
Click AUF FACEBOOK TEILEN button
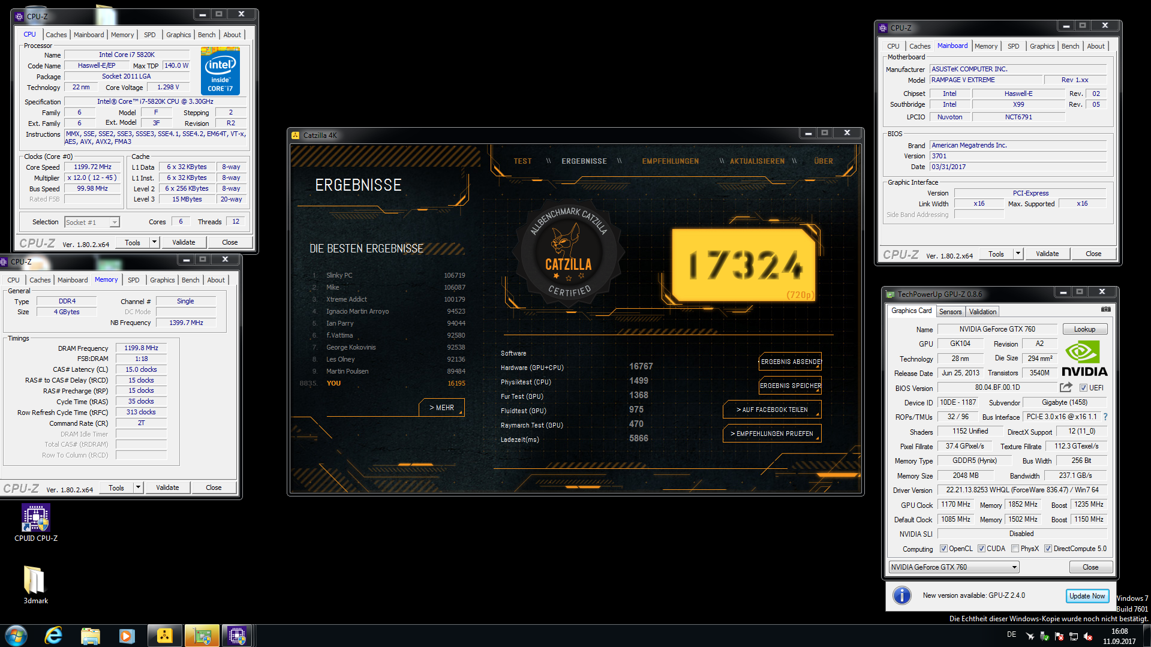pos(772,410)
